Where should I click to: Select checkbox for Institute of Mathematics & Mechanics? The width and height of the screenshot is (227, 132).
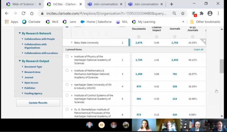(x=67, y=70)
